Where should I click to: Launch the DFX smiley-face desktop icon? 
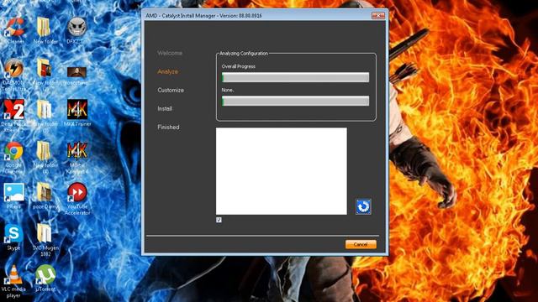pyautogui.click(x=76, y=29)
